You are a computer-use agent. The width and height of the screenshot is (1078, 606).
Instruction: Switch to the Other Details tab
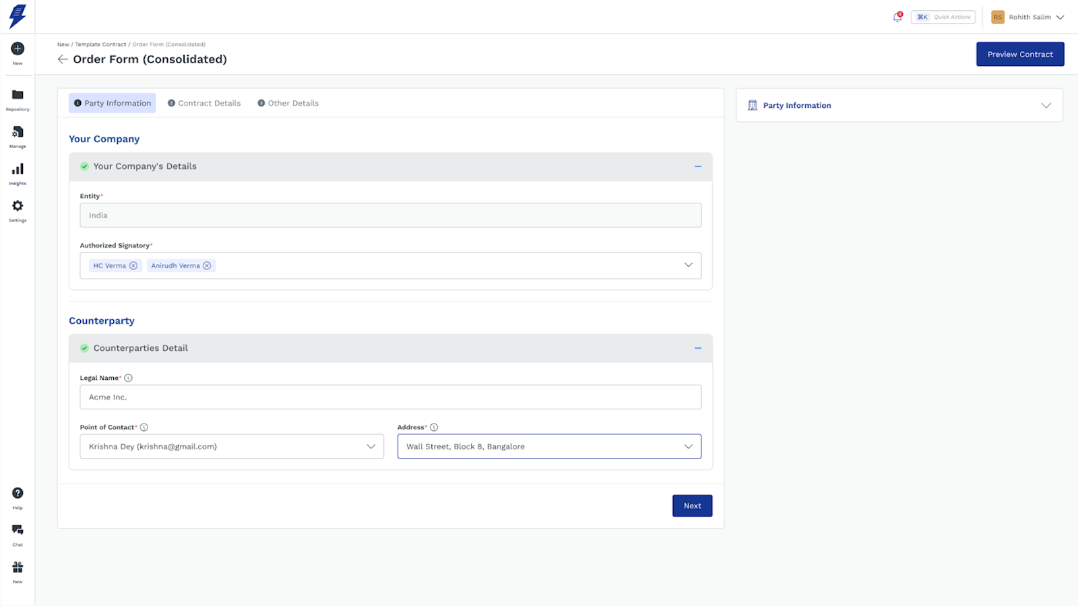point(288,103)
